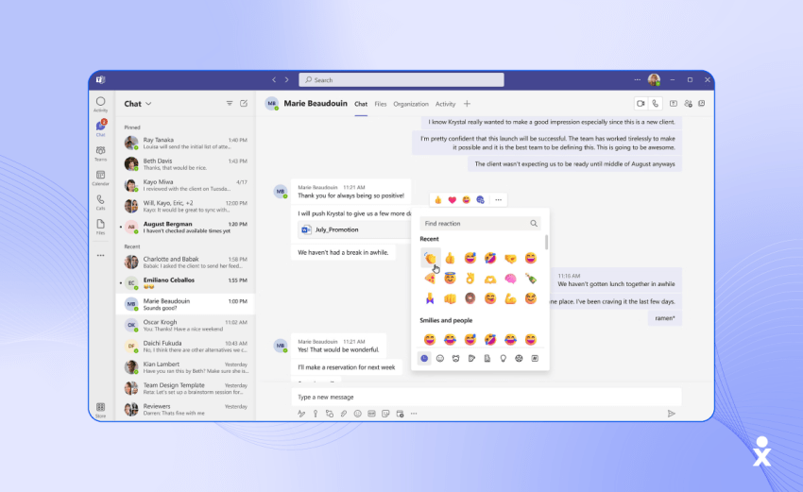This screenshot has height=492, width=803.
Task: Pick the clapping hands emoji in Recent
Action: (430, 258)
